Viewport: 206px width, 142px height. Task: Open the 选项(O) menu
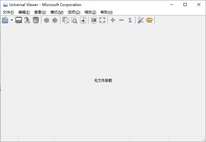point(73,12)
